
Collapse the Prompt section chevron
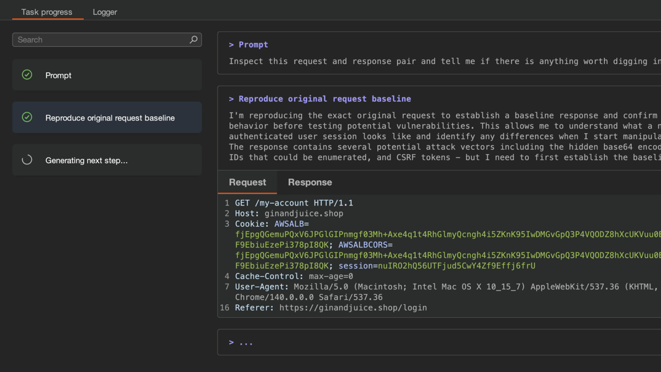(231, 45)
